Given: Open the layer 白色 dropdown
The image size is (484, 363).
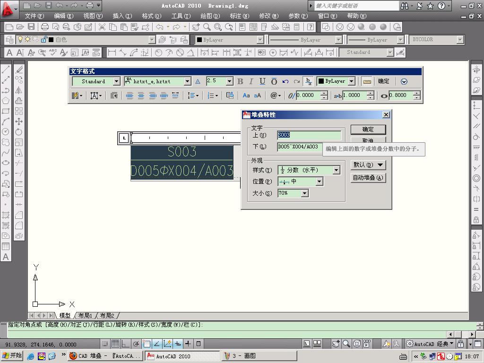Looking at the screenshot, I should [152, 40].
